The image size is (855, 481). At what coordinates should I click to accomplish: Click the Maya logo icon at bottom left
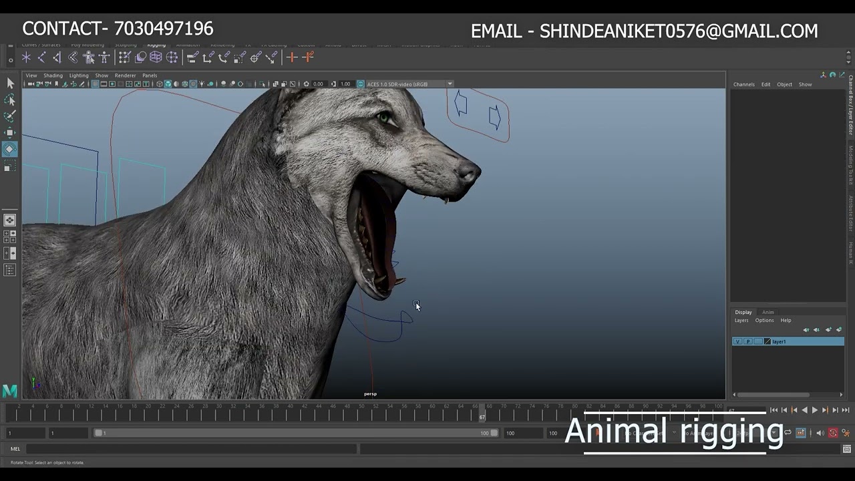pos(9,391)
